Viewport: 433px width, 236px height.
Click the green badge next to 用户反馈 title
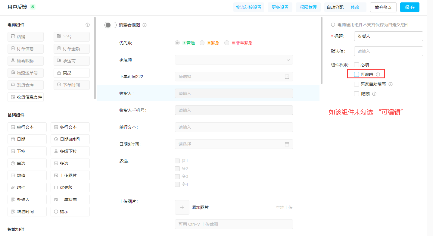[x=33, y=7]
